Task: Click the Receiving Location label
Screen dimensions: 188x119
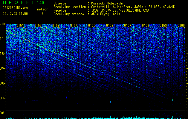Action: tap(70, 7)
